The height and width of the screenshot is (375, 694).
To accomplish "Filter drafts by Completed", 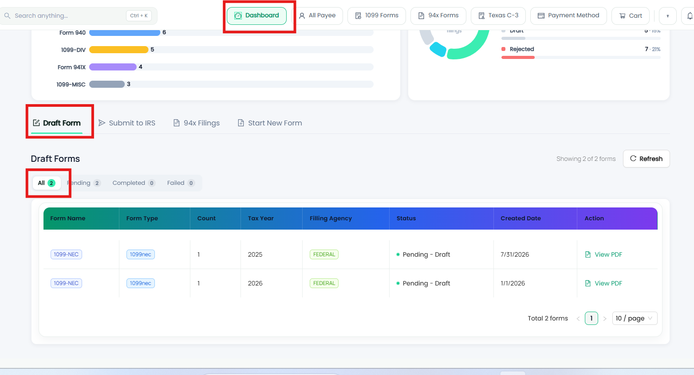I will click(x=134, y=183).
